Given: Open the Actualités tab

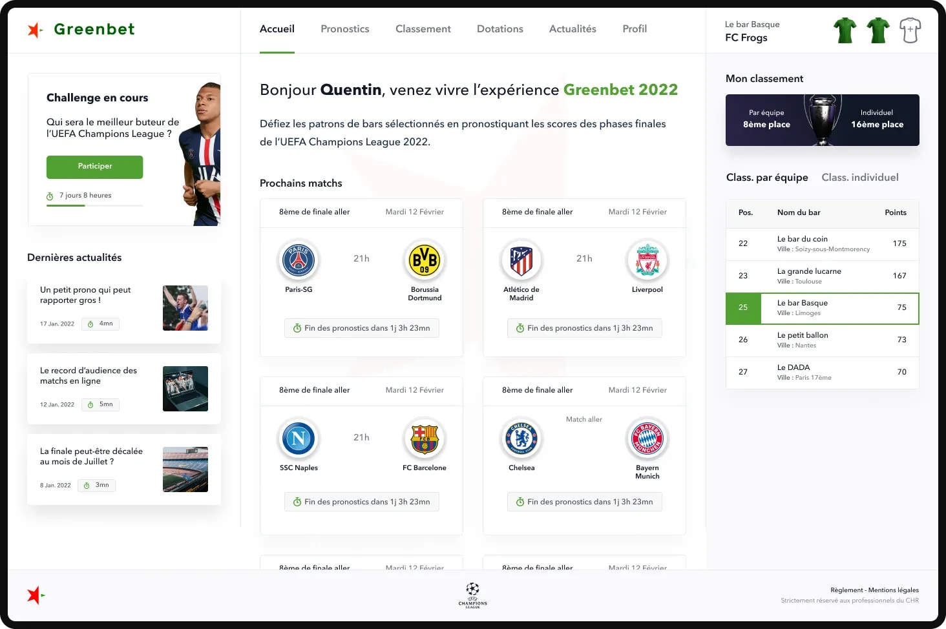Looking at the screenshot, I should tap(573, 29).
